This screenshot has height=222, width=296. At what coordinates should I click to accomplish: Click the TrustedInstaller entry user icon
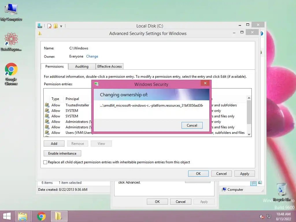[x=47, y=105]
